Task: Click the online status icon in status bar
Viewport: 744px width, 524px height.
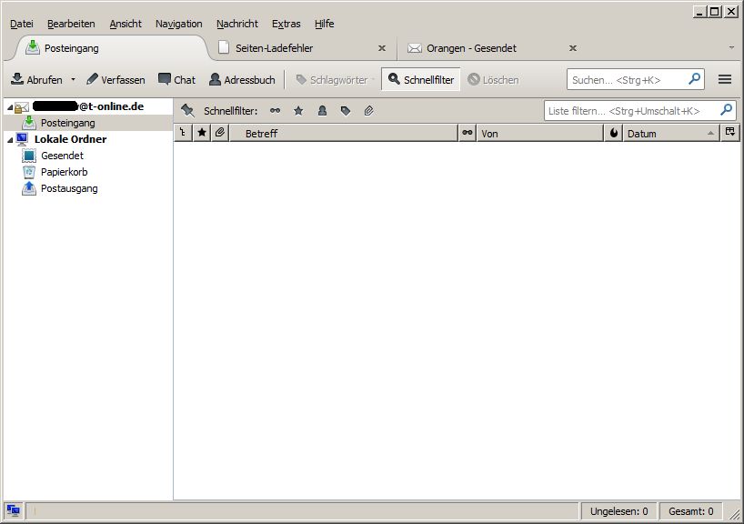Action: coord(13,511)
